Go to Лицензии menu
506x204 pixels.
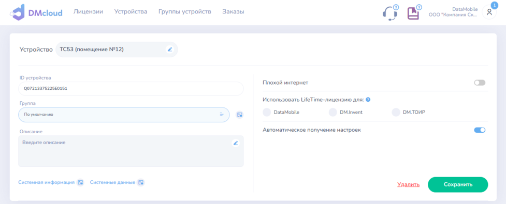(x=89, y=11)
